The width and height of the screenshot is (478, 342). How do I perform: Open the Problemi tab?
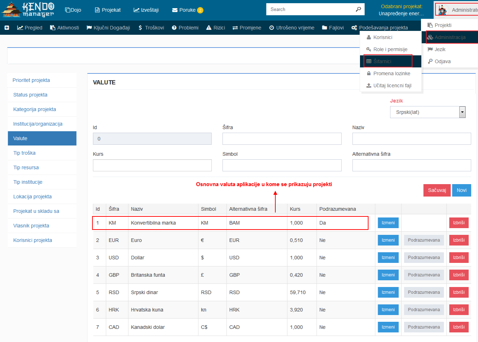pyautogui.click(x=185, y=28)
